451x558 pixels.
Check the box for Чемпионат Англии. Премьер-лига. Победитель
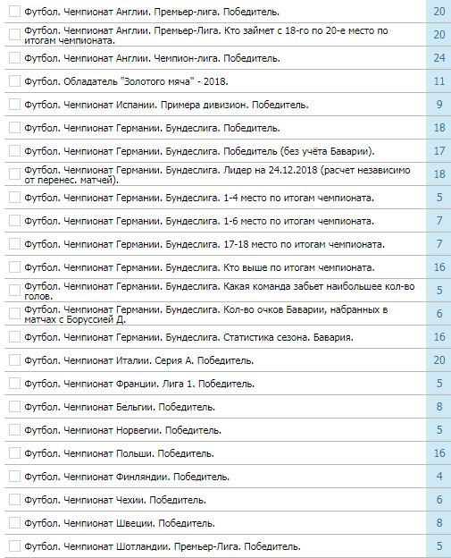click(14, 12)
